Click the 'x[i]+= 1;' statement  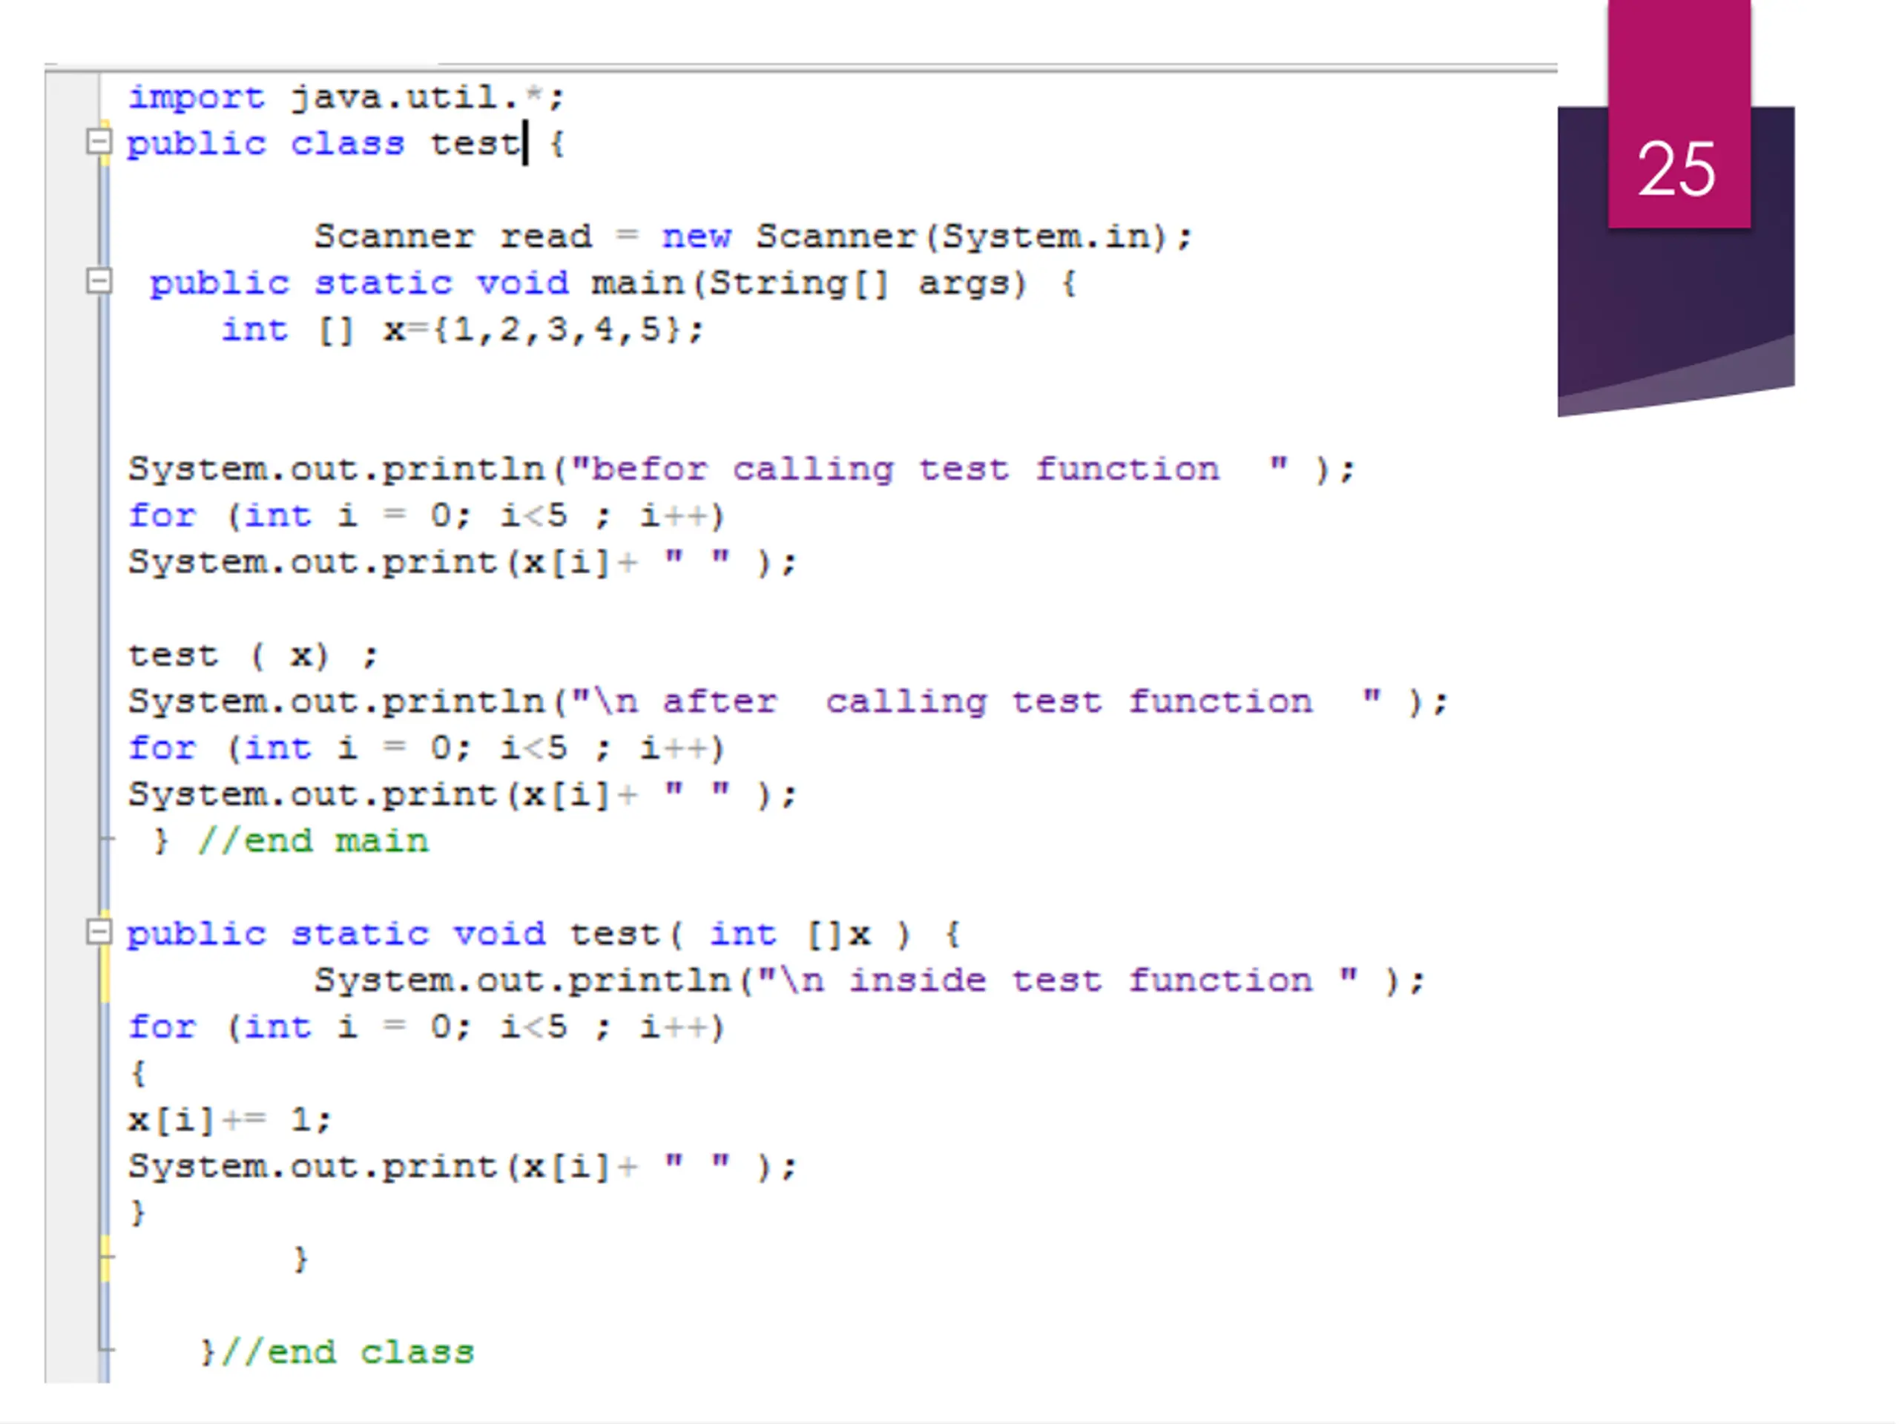coord(229,1120)
